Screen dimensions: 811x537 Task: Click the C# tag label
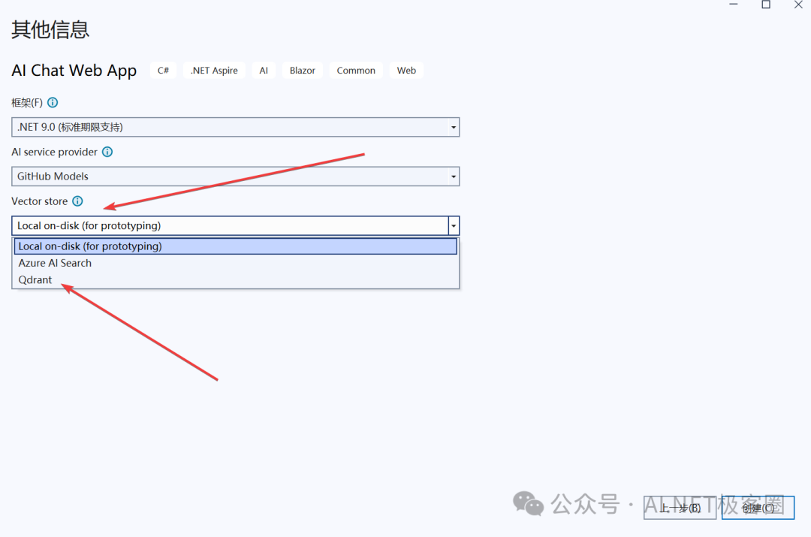point(164,71)
